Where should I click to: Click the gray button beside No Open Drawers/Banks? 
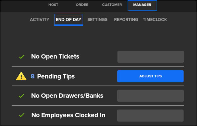(150, 96)
